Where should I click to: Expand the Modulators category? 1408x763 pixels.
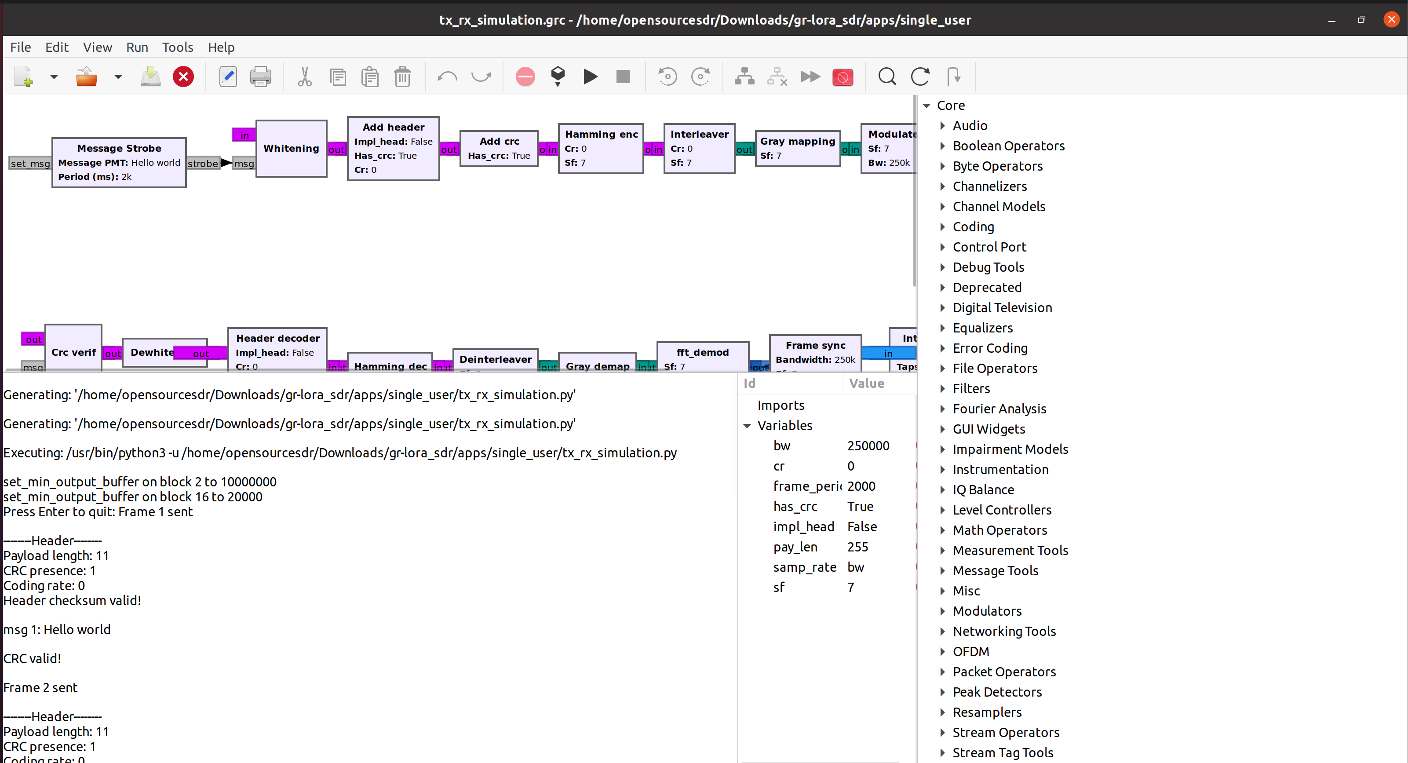tap(942, 611)
